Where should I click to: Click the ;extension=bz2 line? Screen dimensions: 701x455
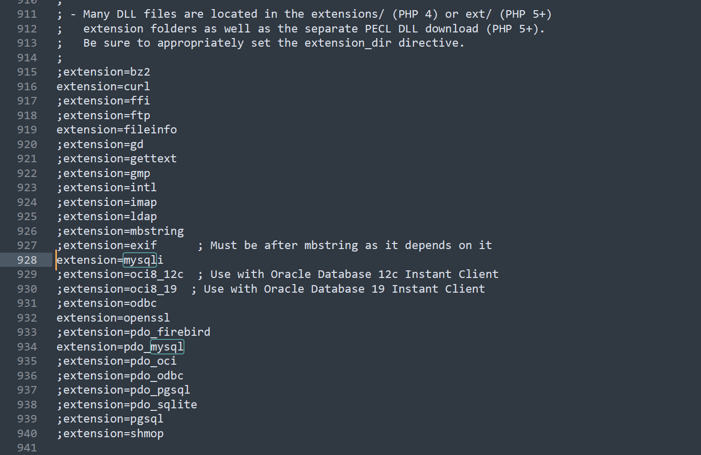coord(104,72)
